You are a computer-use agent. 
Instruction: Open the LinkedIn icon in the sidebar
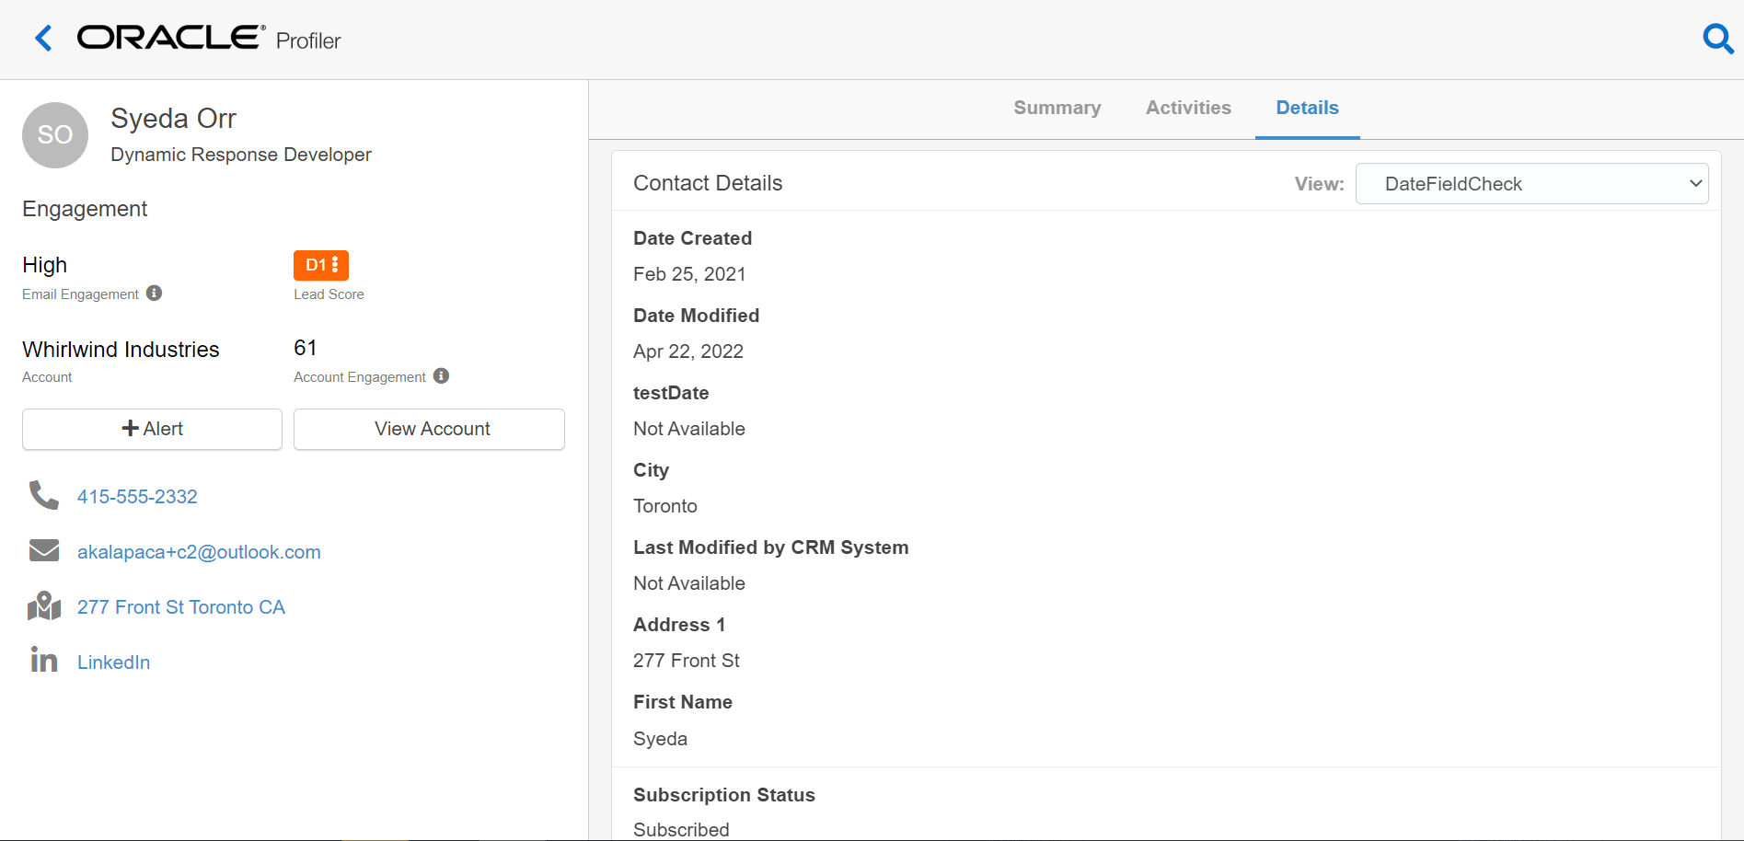click(x=42, y=660)
